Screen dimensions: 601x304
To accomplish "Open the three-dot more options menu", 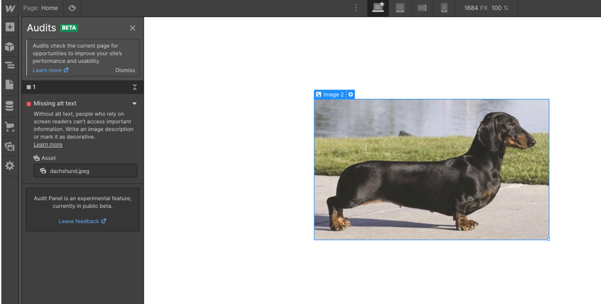I will point(356,8).
